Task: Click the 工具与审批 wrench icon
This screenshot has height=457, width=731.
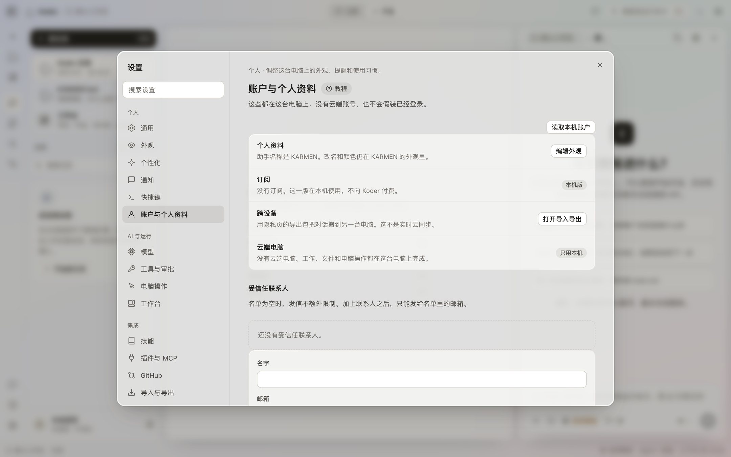Action: [x=131, y=269]
